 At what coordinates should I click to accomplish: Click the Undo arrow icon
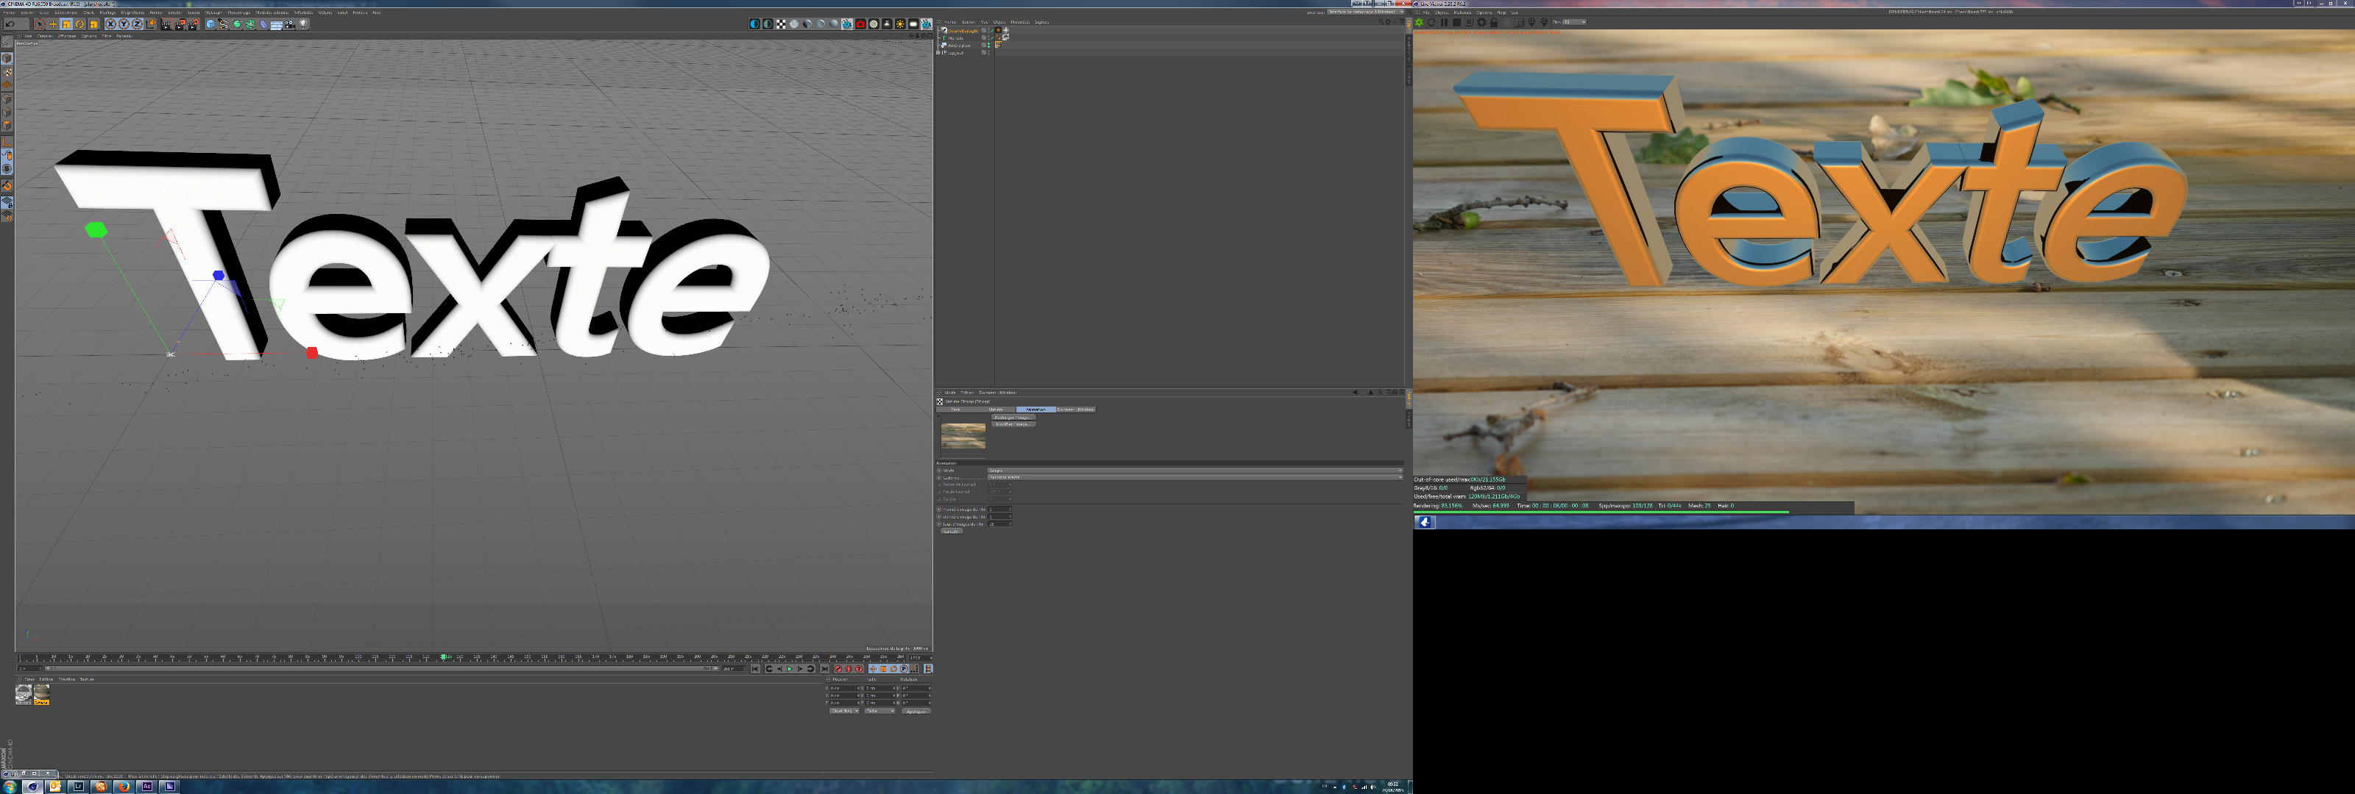pos(10,25)
